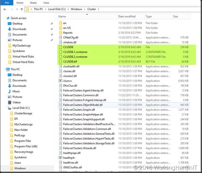The width and height of the screenshot is (202, 173).
Task: Sort by the Type column header
Action: [x=148, y=16]
